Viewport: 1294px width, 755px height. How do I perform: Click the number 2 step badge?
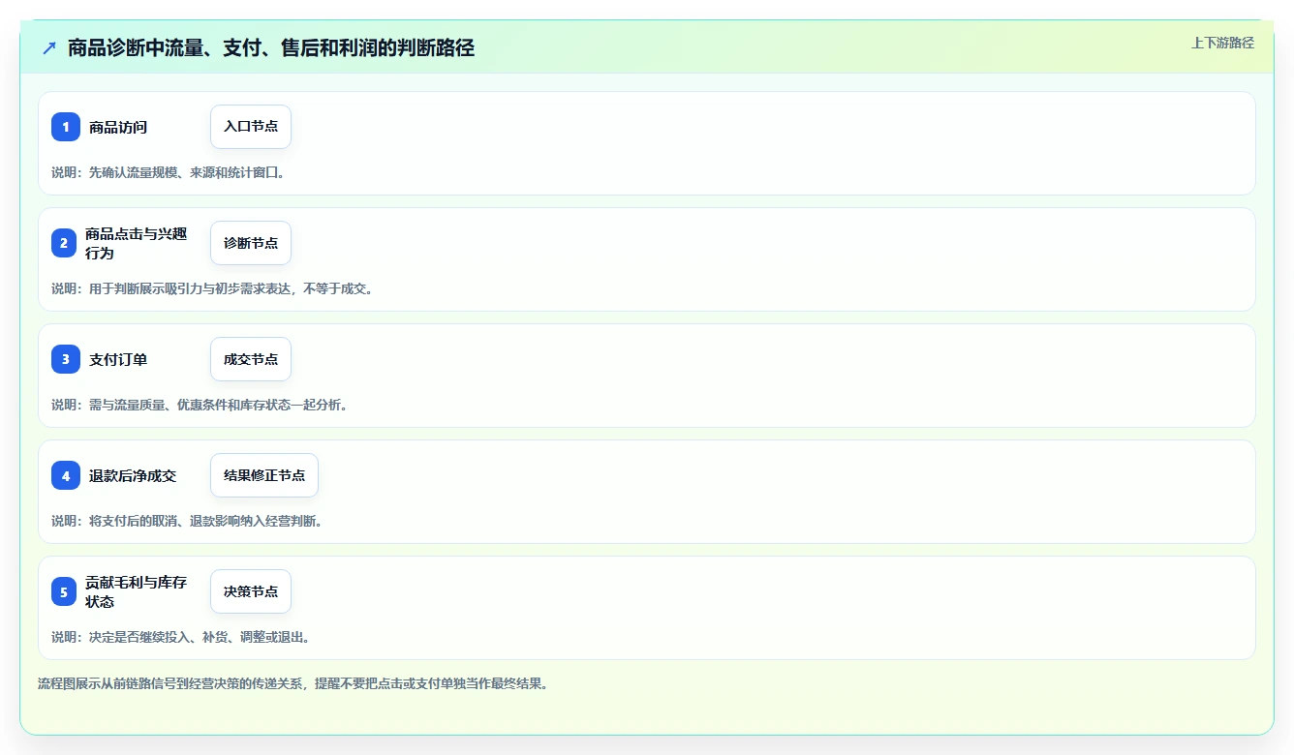click(64, 243)
